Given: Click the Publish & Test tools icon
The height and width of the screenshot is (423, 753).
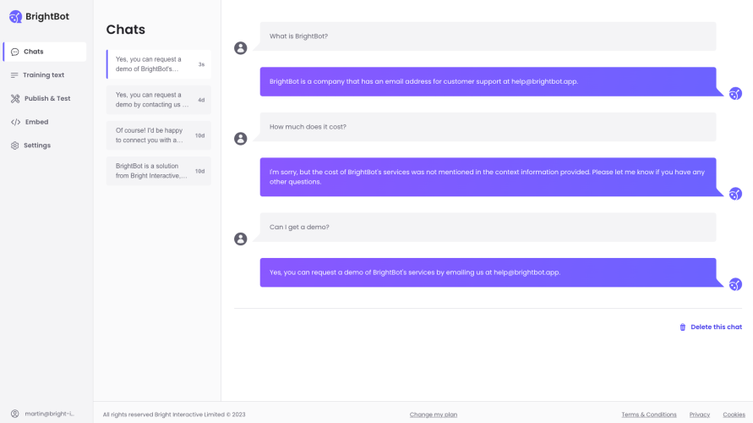Looking at the screenshot, I should tap(15, 99).
